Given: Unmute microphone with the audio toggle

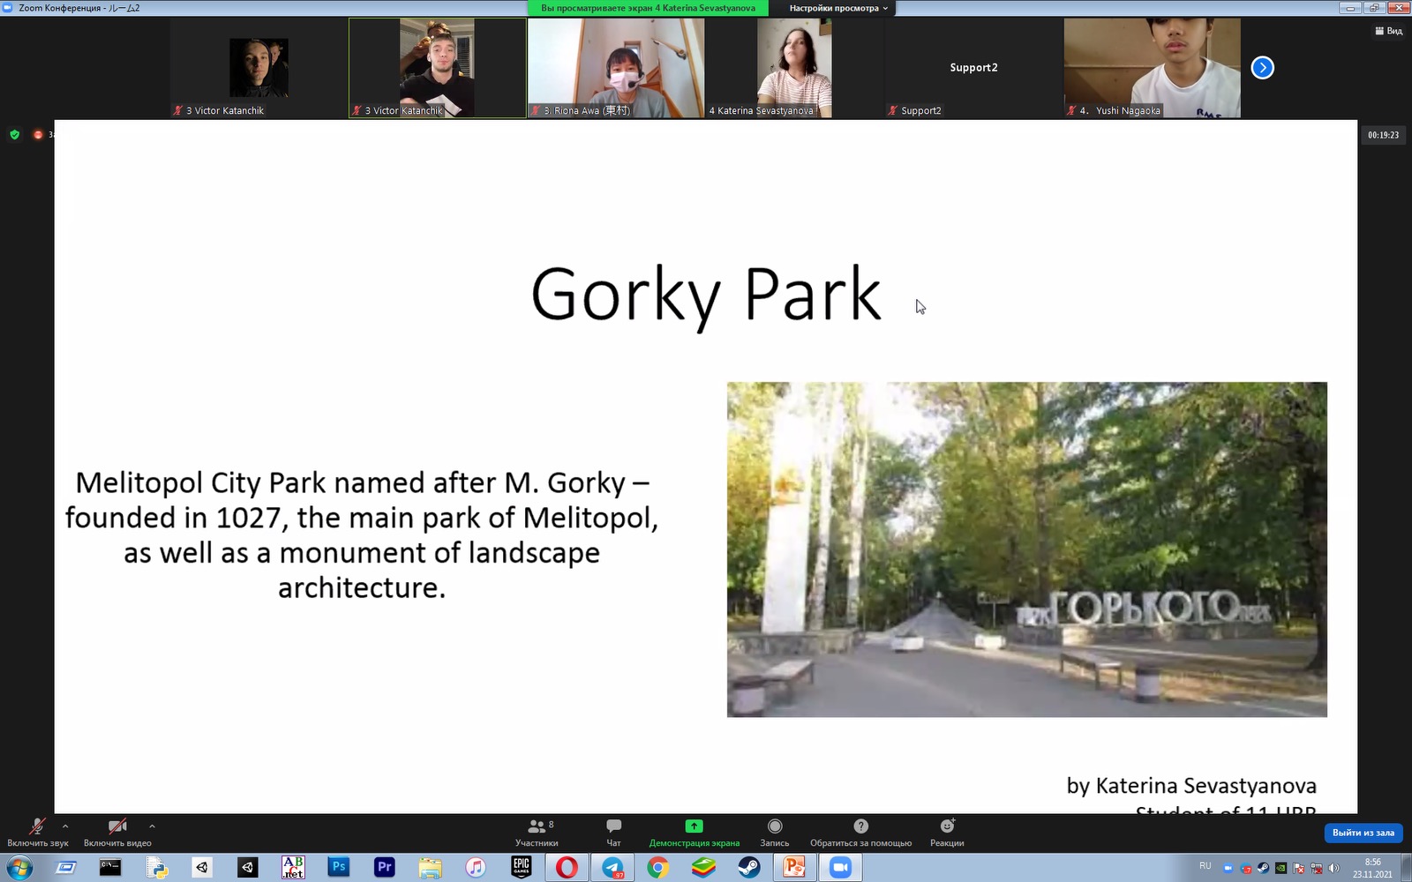Looking at the screenshot, I should pos(37,827).
